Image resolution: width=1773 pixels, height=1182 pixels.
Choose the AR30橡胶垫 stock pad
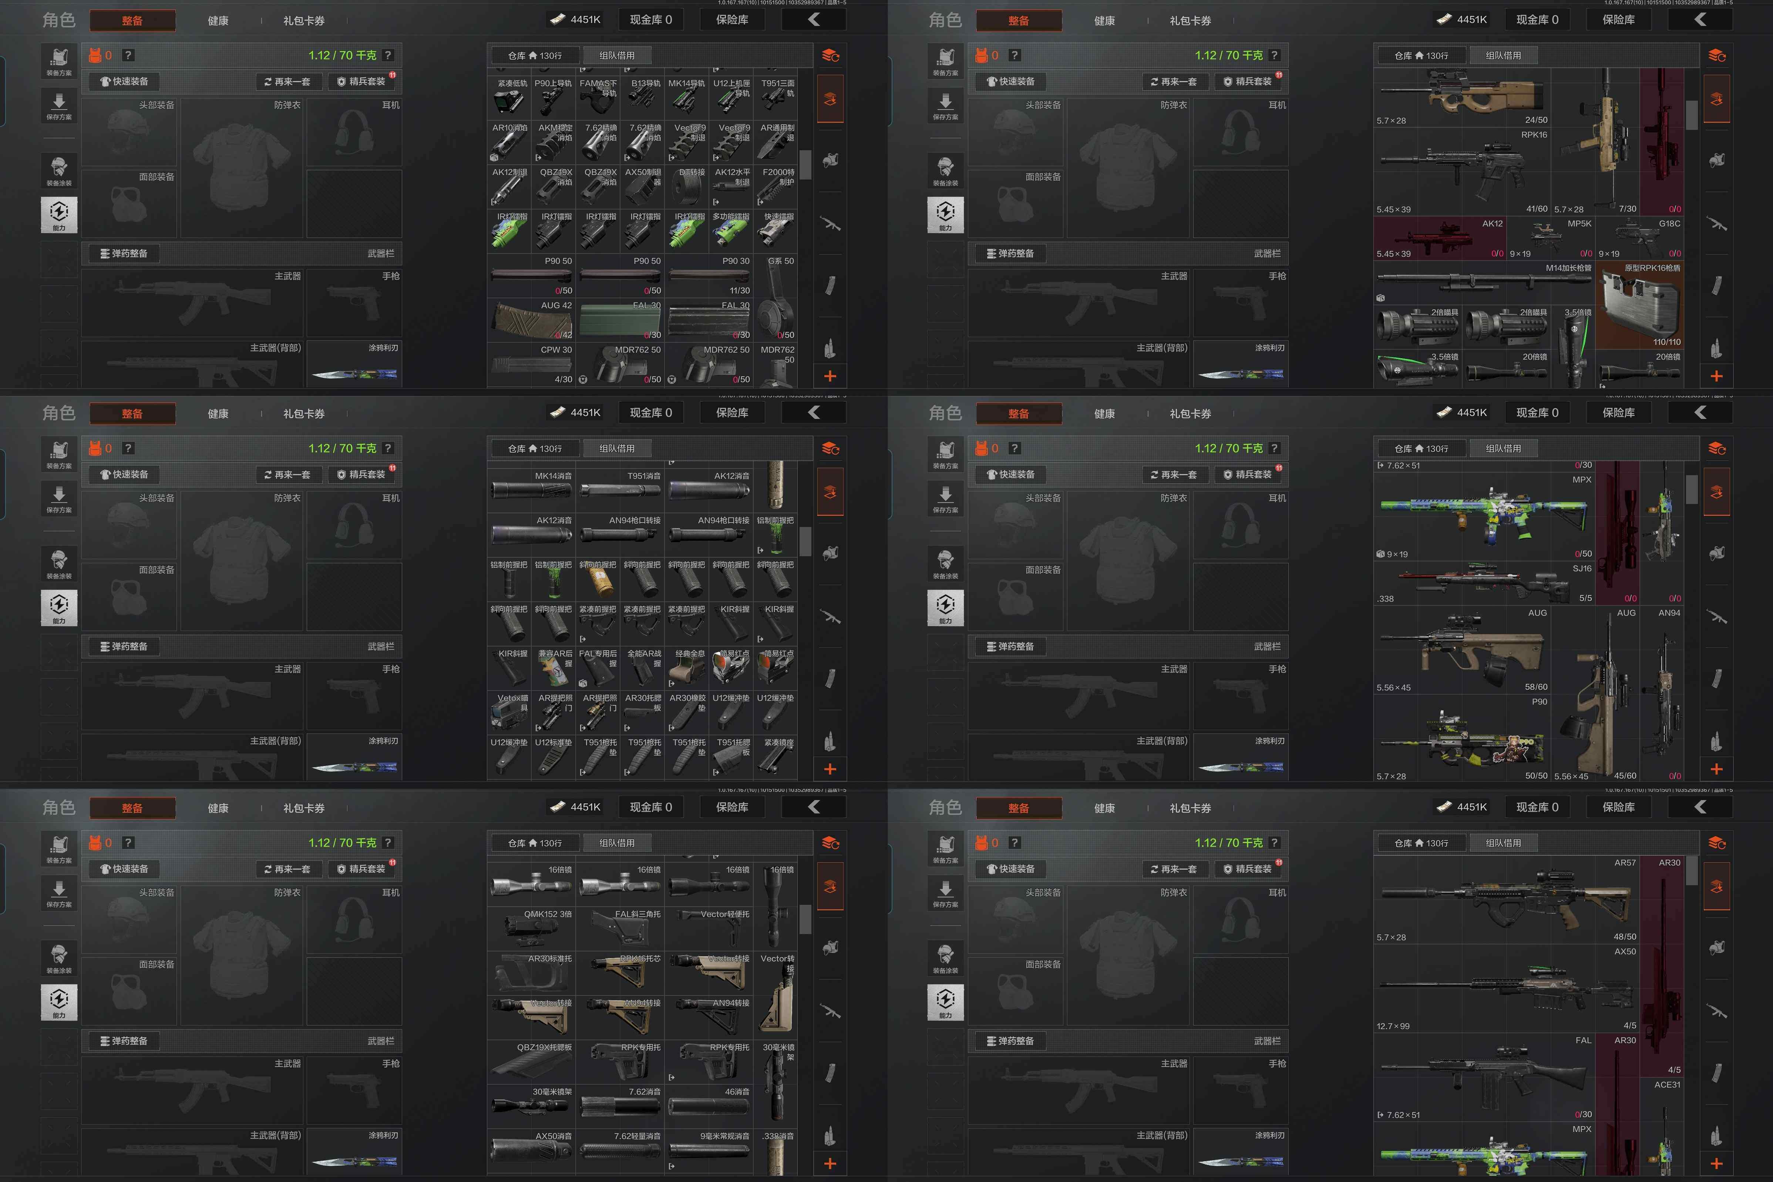click(x=687, y=713)
